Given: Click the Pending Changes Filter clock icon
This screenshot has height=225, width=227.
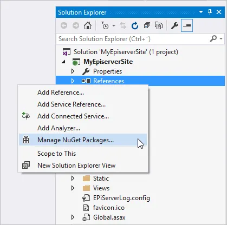Looking at the screenshot, I should (x=105, y=25).
